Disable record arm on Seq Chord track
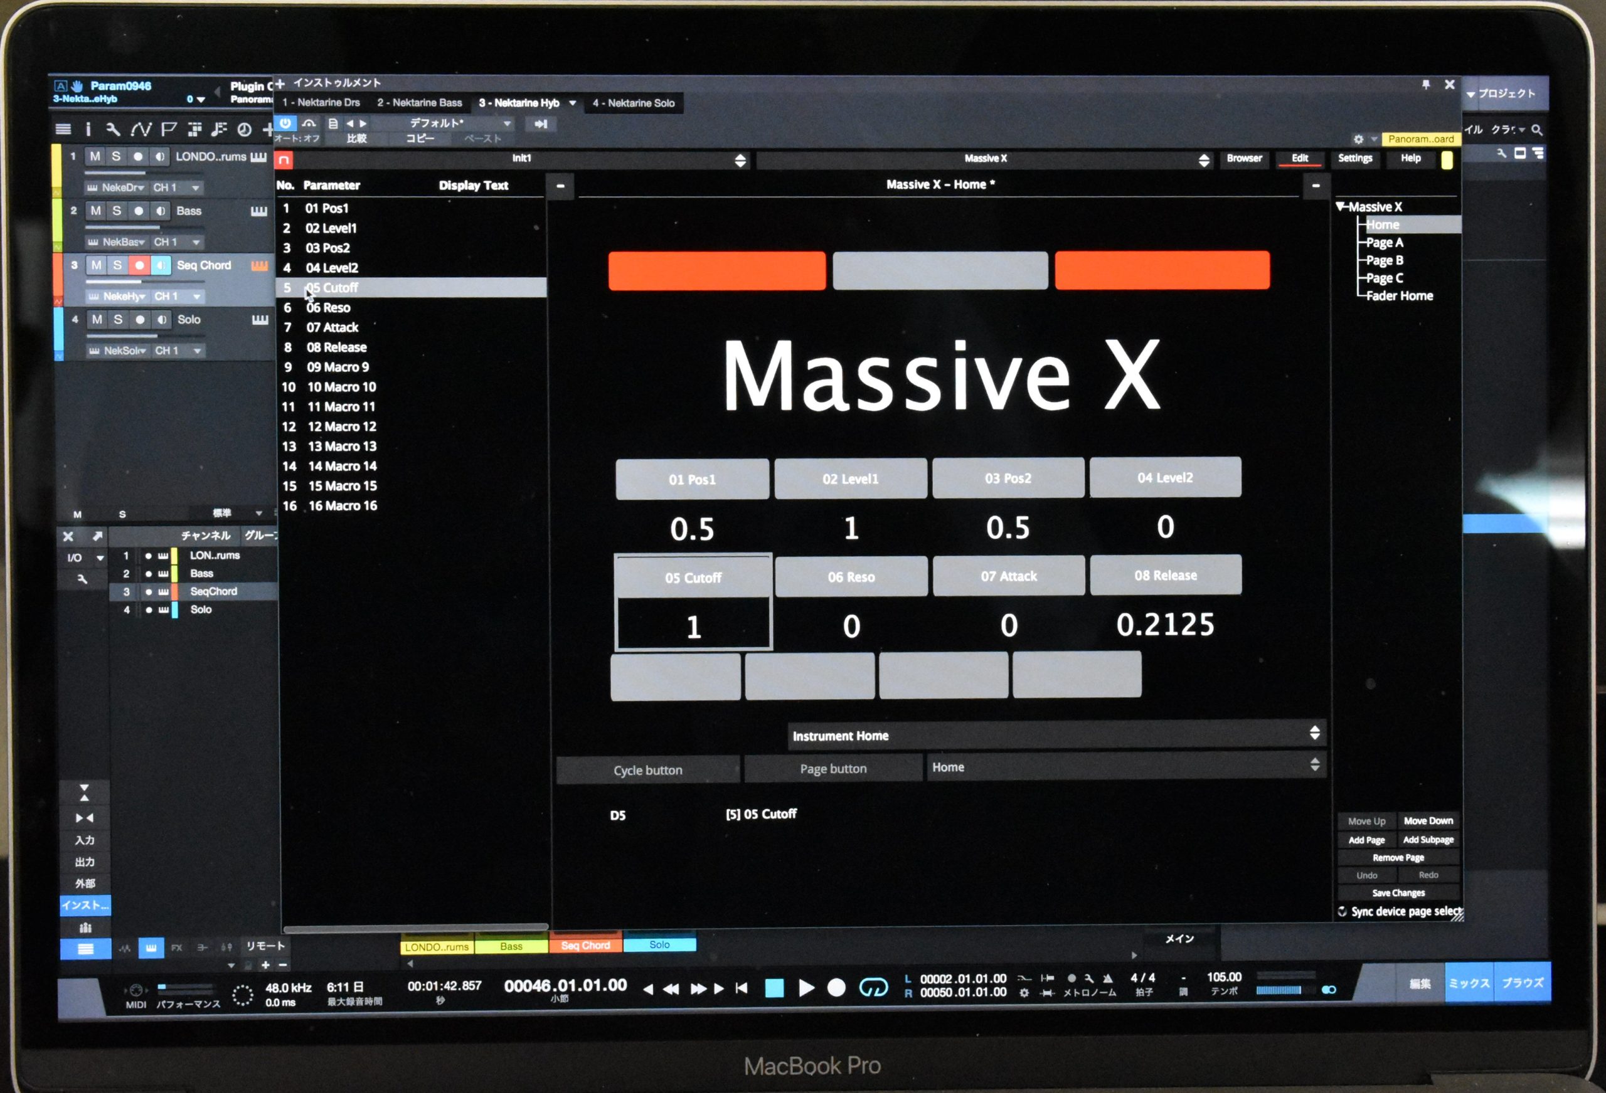 pyautogui.click(x=140, y=265)
